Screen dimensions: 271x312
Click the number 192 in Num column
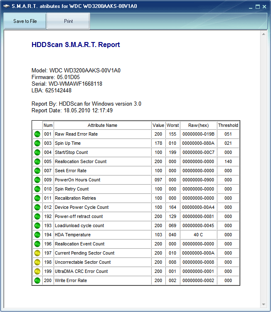[x=48, y=216]
